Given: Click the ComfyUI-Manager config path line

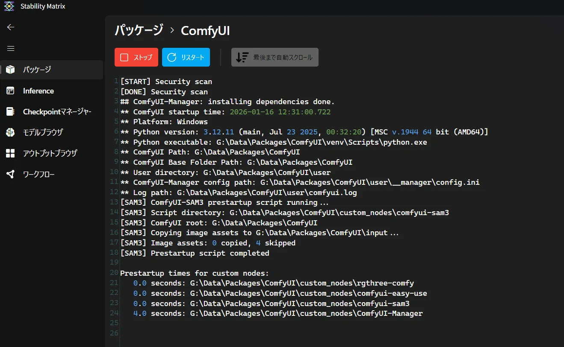Looking at the screenshot, I should coord(300,183).
